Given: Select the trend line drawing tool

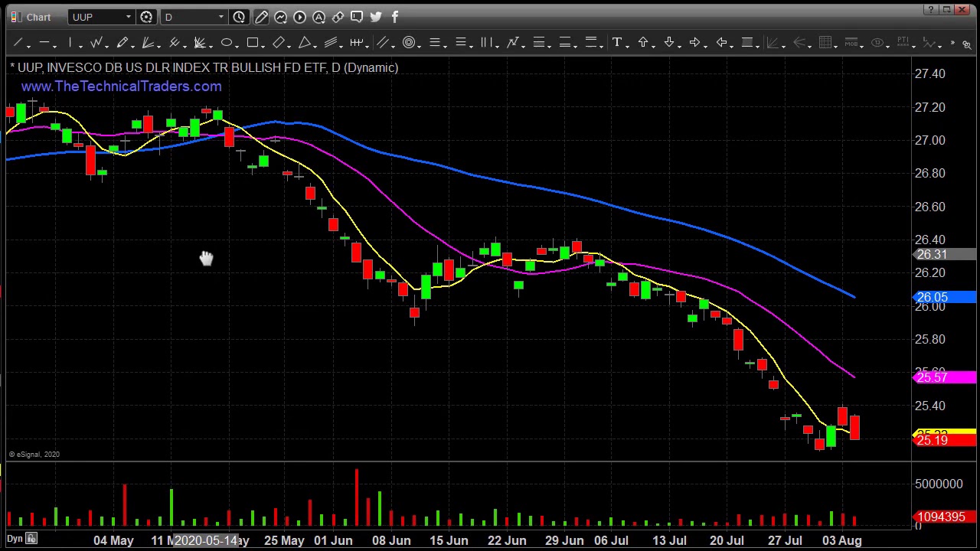Looking at the screenshot, I should (x=18, y=43).
